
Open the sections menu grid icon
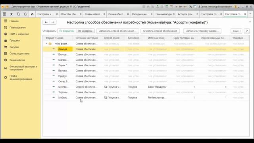[x=4, y=14]
